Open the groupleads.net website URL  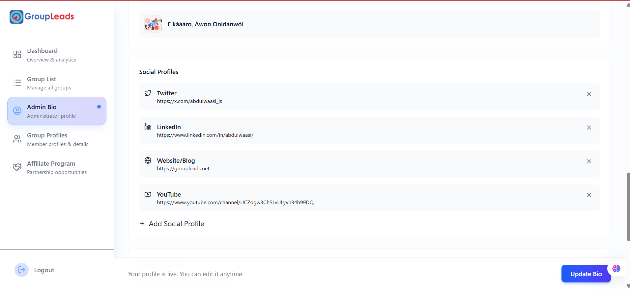point(183,169)
